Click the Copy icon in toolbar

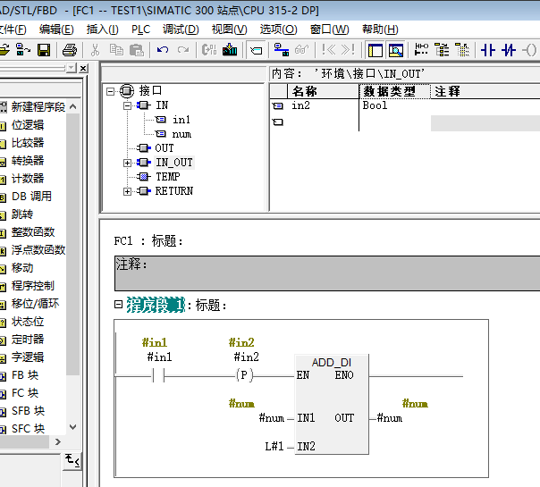(116, 50)
